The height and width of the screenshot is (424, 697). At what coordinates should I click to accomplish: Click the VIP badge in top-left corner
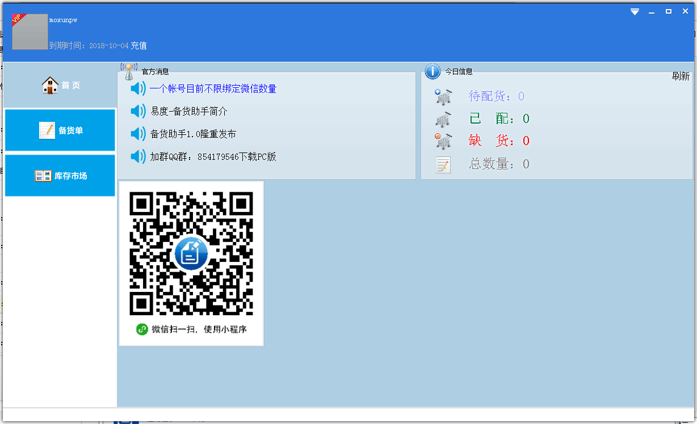(16, 19)
